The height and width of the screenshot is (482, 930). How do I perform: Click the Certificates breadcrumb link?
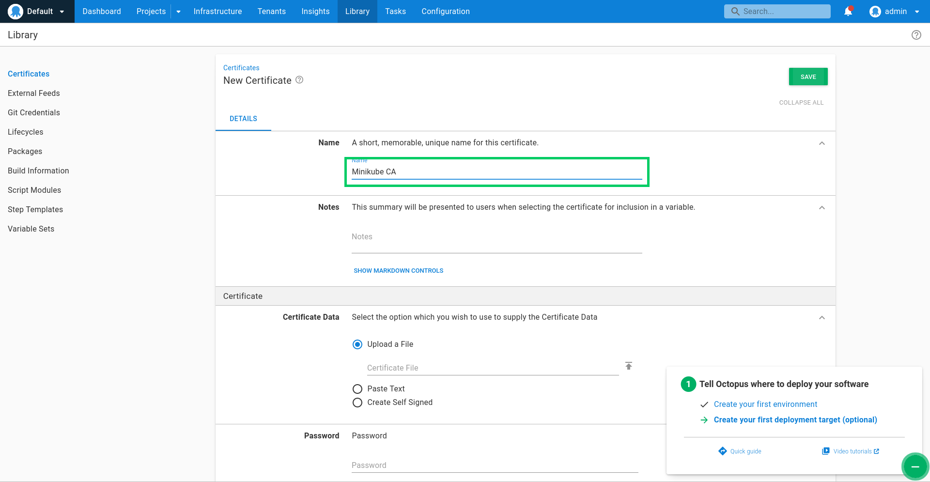[x=241, y=68]
